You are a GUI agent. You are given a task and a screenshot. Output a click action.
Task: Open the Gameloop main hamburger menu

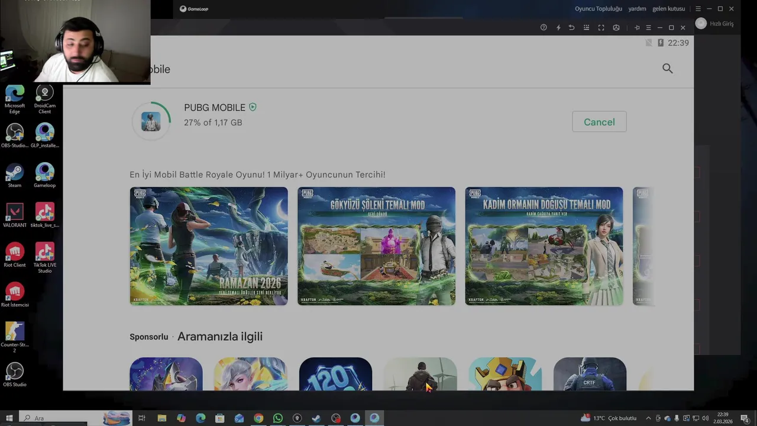tap(698, 9)
